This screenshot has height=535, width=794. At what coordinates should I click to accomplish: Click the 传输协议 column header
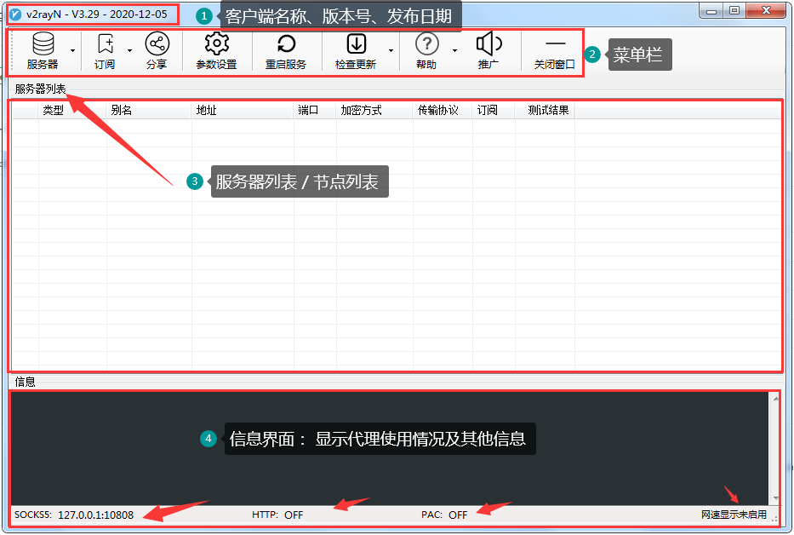click(438, 111)
